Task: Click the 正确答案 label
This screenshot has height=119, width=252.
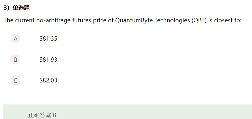Action: pos(40,115)
